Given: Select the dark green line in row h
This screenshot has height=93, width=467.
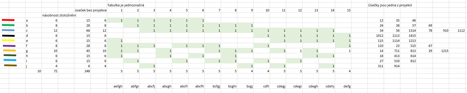Looking at the screenshot, I should pos(10,55).
